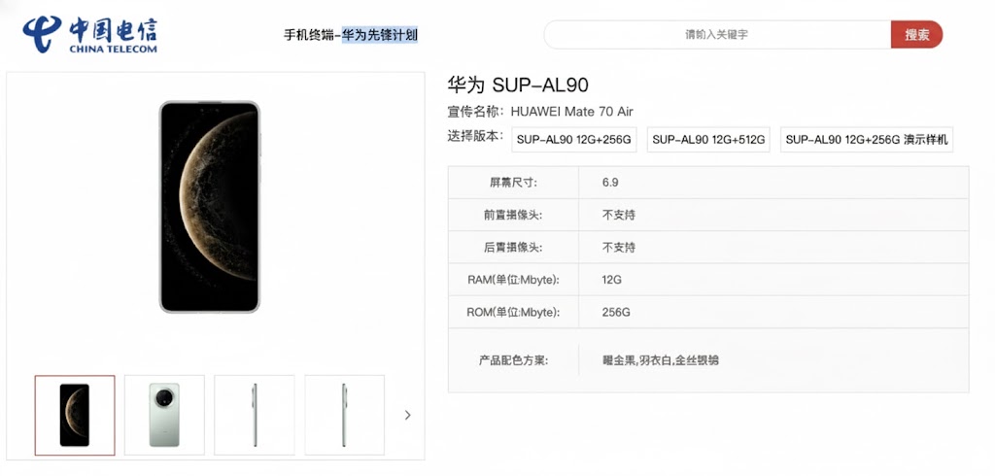The height and width of the screenshot is (476, 995).
Task: Click the 屏幕尺寸 spec row label
Action: point(513,182)
